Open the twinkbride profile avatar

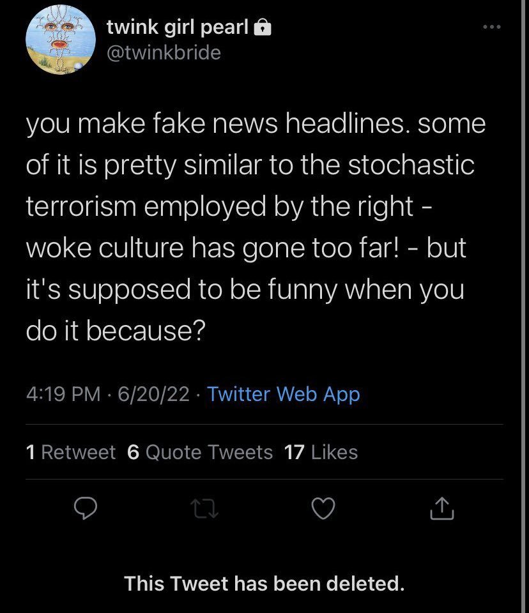[x=56, y=40]
